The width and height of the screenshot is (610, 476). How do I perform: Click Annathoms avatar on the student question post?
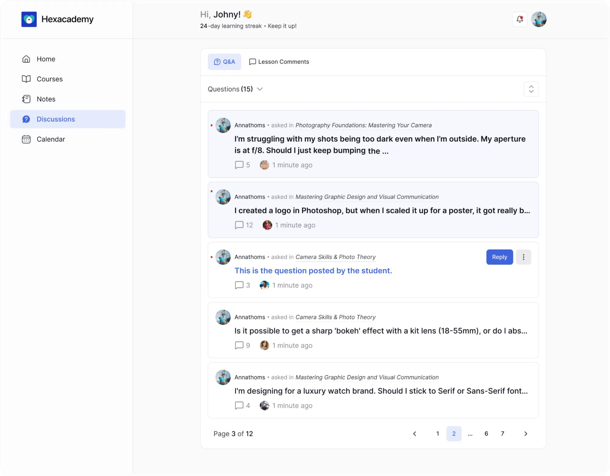223,257
